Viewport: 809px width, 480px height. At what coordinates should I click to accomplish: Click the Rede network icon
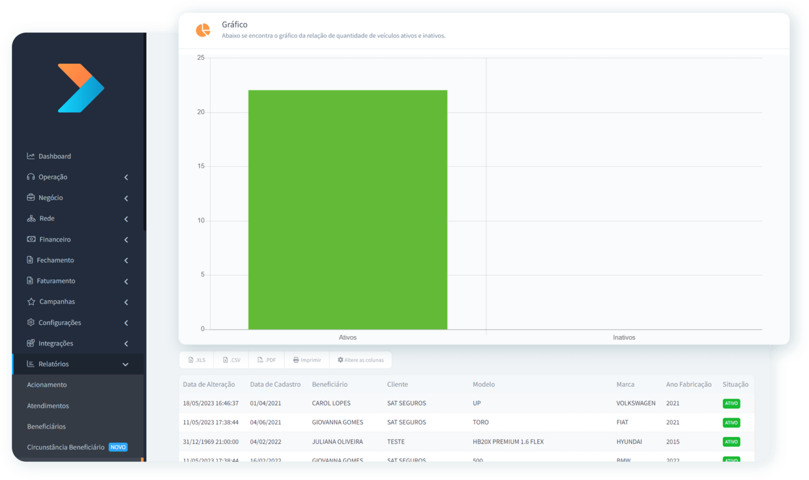coord(31,218)
